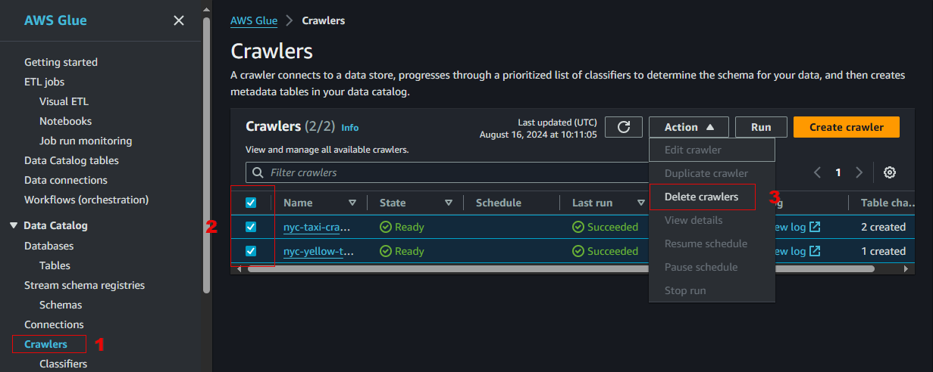Image resolution: width=933 pixels, height=372 pixels.
Task: Click the Filter crawlers search field
Action: coord(447,172)
